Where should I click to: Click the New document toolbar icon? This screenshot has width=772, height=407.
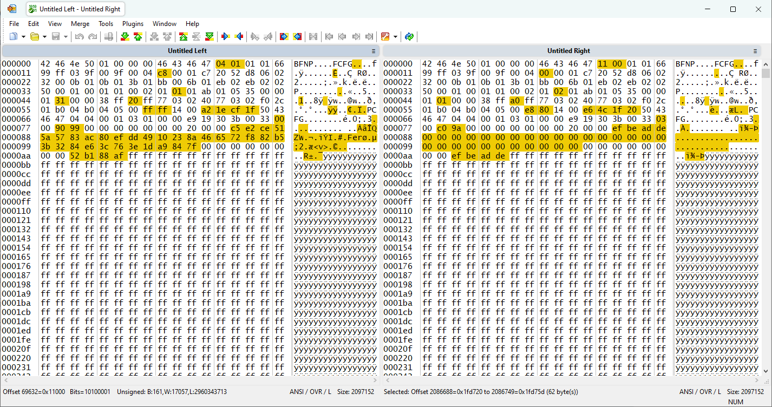(x=14, y=36)
